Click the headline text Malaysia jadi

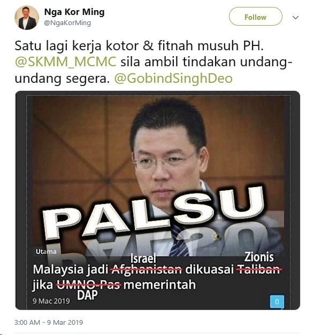pos(71,270)
